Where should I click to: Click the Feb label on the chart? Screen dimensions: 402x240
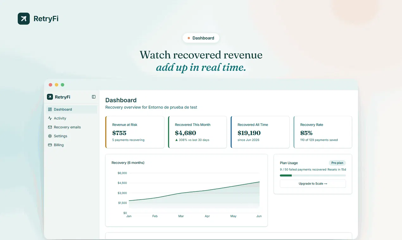(155, 216)
